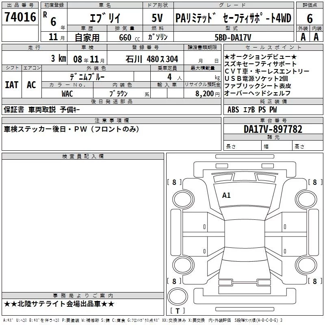
Task: Click the 諸元 header
Action: point(273,137)
